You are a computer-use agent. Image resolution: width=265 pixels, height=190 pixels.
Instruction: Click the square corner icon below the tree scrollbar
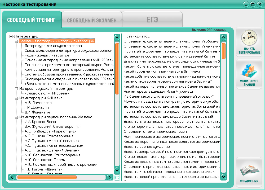pos(117,177)
